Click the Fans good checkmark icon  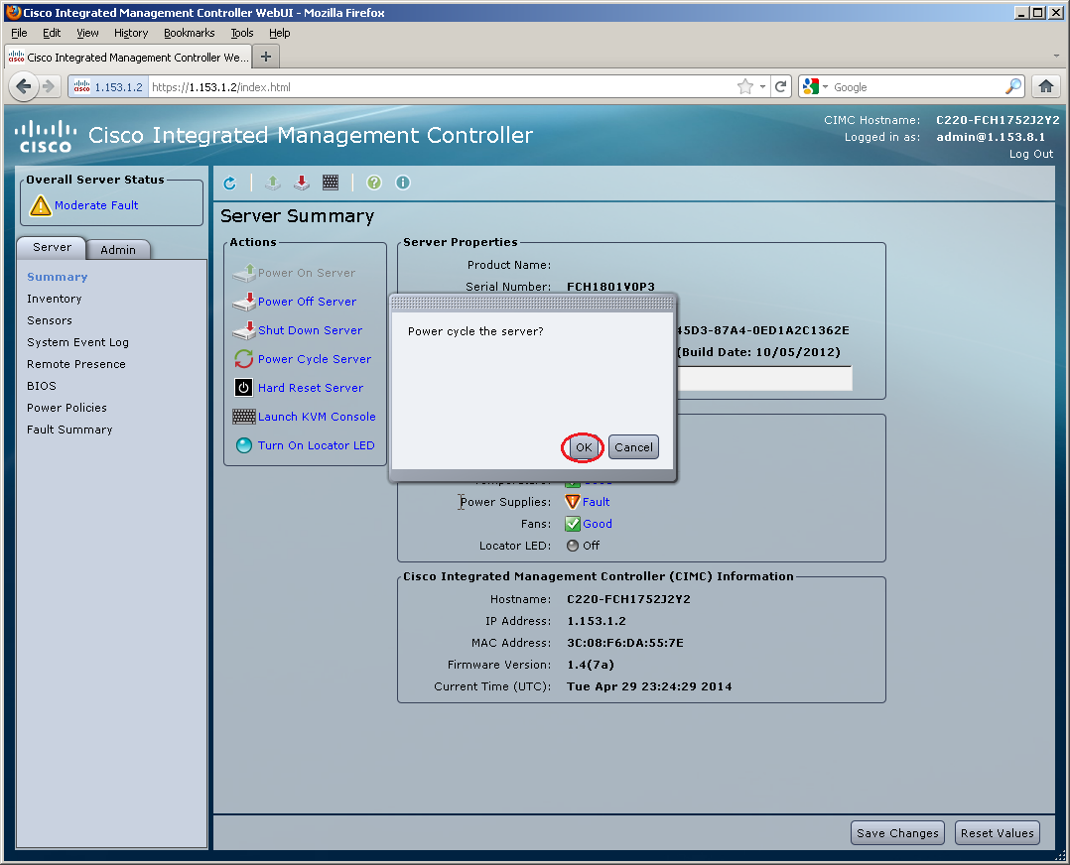click(573, 524)
